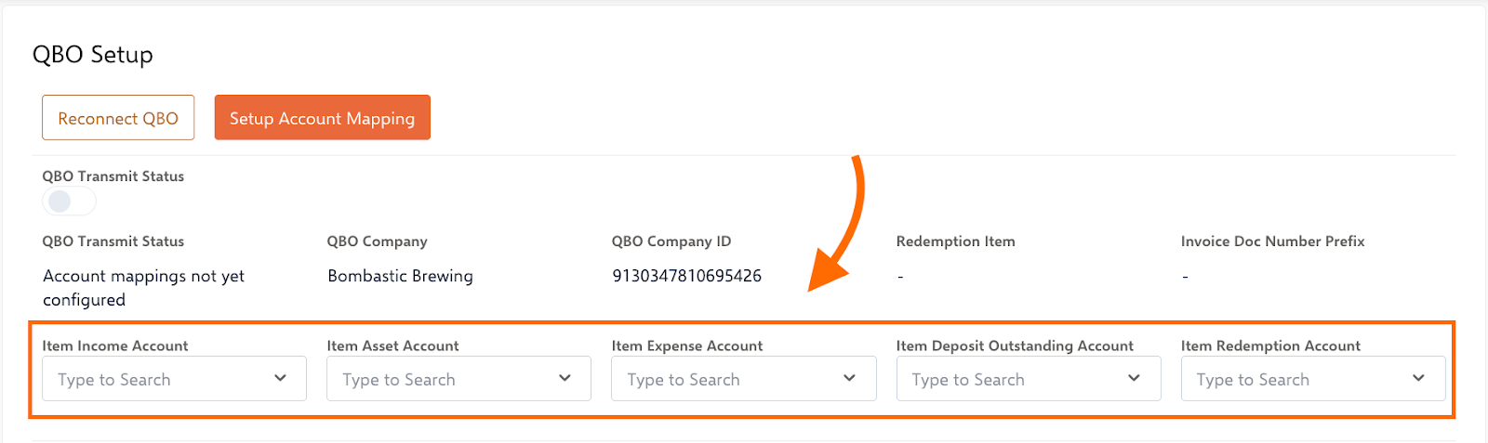Open Setup Account Mapping
Image resolution: width=1488 pixels, height=443 pixels.
pos(322,118)
